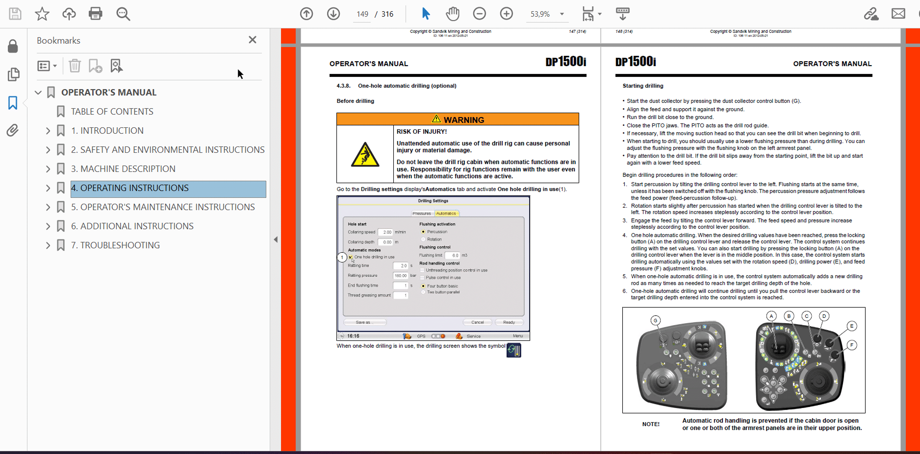This screenshot has height=454, width=920.
Task: Zoom in with the plus circle button
Action: pyautogui.click(x=507, y=14)
